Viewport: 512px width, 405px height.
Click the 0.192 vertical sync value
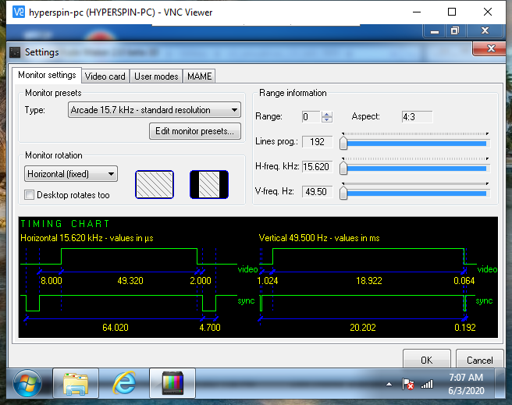click(465, 327)
